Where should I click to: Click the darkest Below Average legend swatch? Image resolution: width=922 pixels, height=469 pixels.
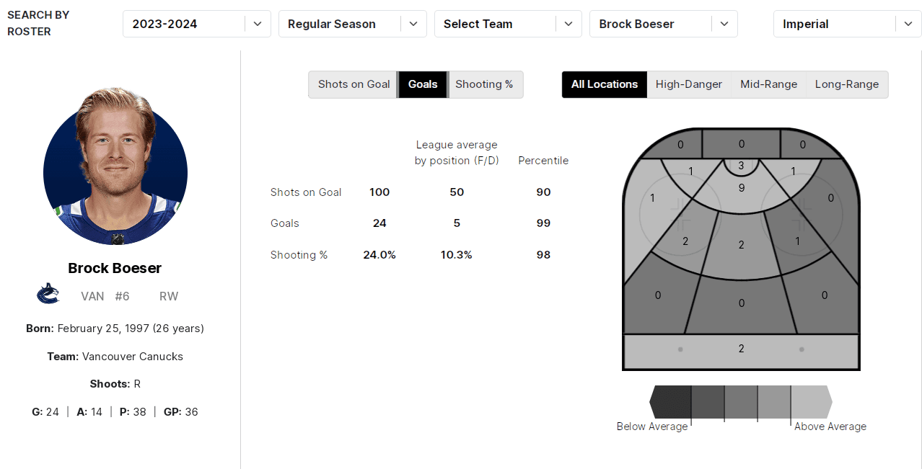point(672,402)
